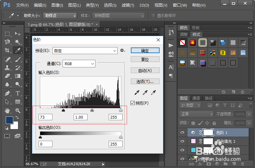Image resolution: width=255 pixels, height=168 pixels.
Task: Delete layer with trash icon in Layers panel
Action: (242, 164)
